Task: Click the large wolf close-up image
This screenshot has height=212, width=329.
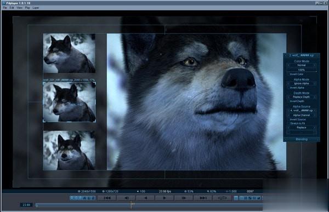Action: (x=197, y=102)
